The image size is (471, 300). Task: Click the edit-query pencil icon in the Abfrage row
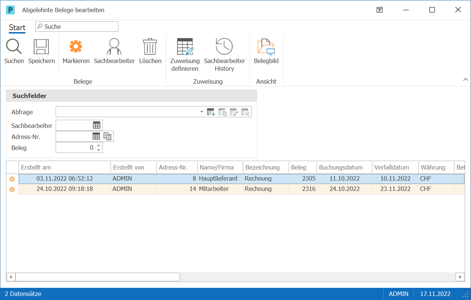[x=234, y=112]
